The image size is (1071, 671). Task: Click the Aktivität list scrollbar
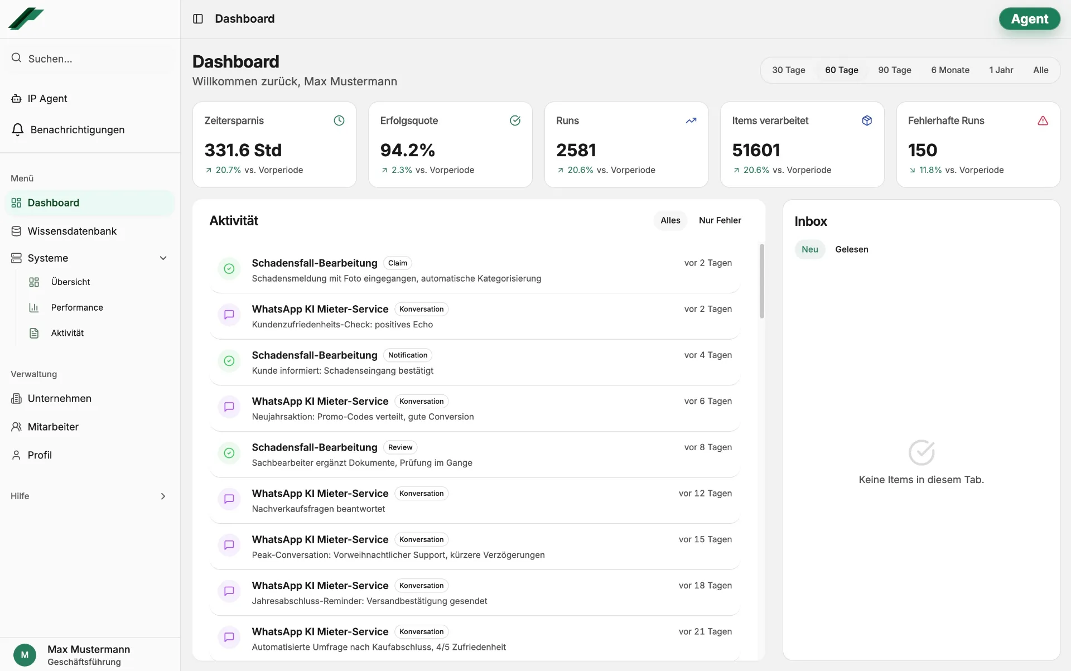pos(761,281)
